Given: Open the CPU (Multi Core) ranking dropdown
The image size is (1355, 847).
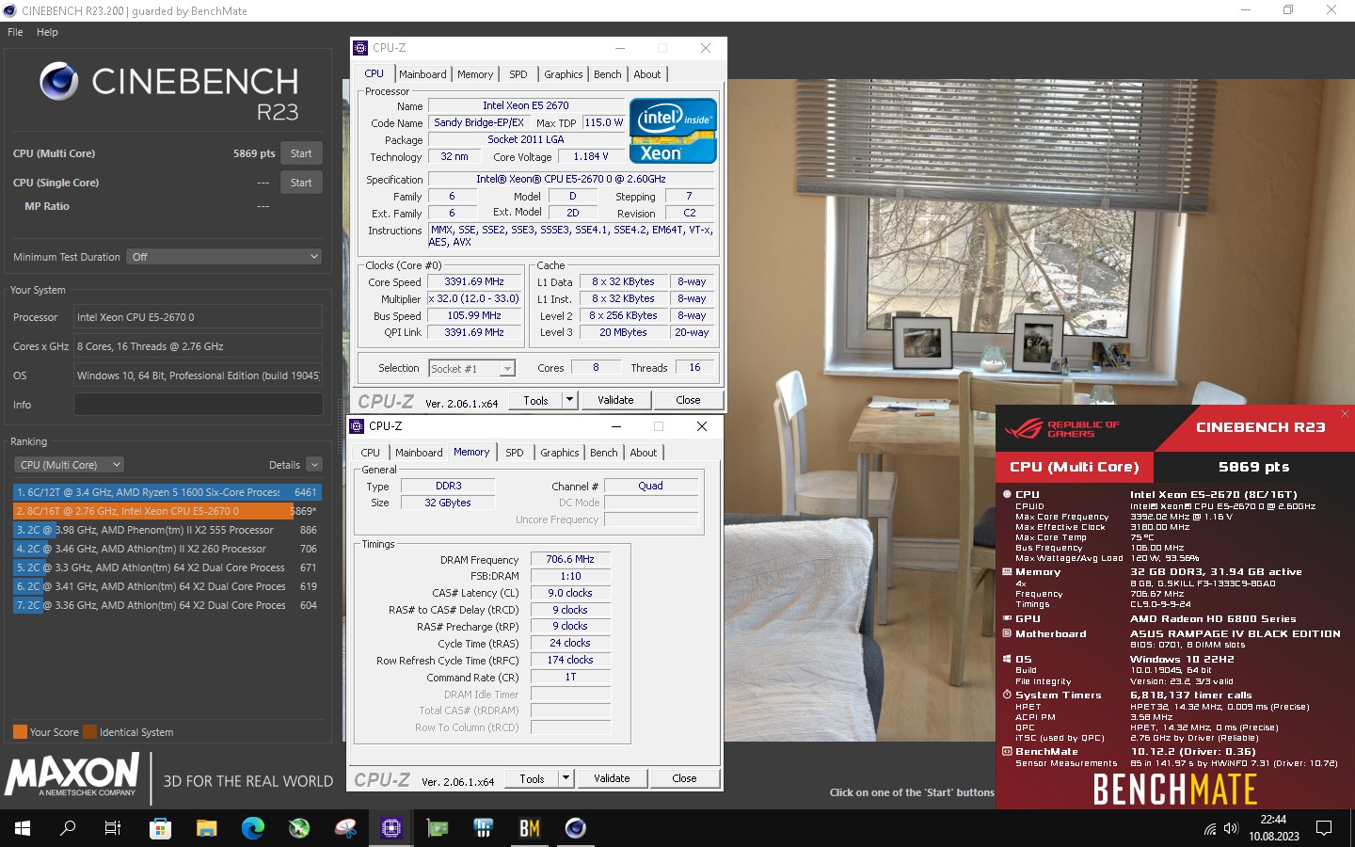Looking at the screenshot, I should click(69, 465).
